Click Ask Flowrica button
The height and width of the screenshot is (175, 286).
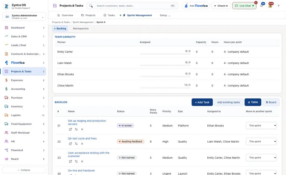196,6
